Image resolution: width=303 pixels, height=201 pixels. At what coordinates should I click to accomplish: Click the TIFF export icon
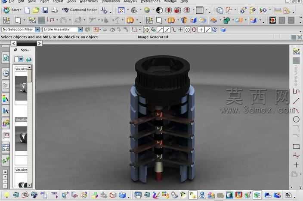click(55, 195)
